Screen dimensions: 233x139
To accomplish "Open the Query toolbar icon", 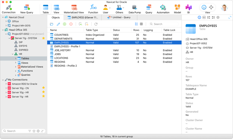I will 149,9.
